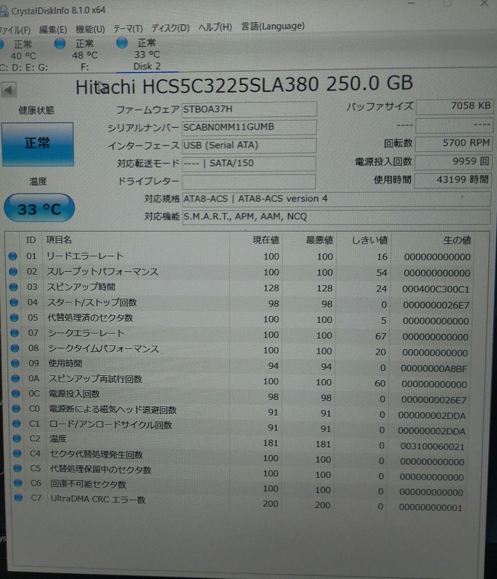Click the CrystalDiskInfo app icon in title bar
The width and height of the screenshot is (497, 579).
[x=4, y=11]
